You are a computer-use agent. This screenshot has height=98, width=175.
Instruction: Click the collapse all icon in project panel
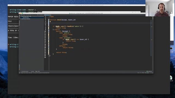(x=39, y=15)
